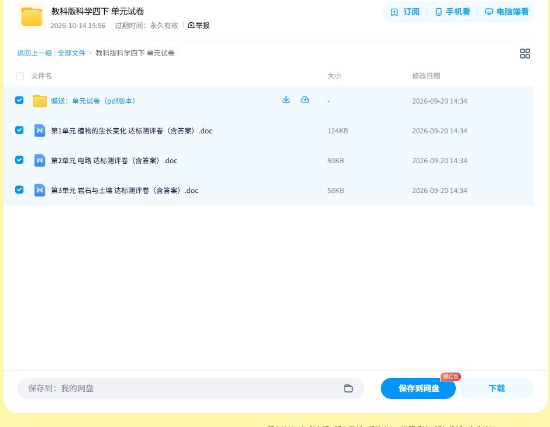Uncheck the 第2单元 电路 checkbox

[19, 160]
